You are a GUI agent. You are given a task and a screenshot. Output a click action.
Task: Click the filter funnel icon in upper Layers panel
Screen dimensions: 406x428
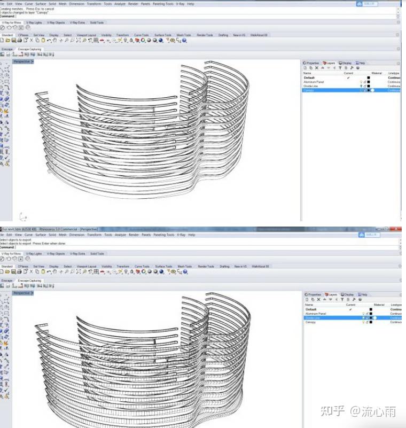pos(340,68)
